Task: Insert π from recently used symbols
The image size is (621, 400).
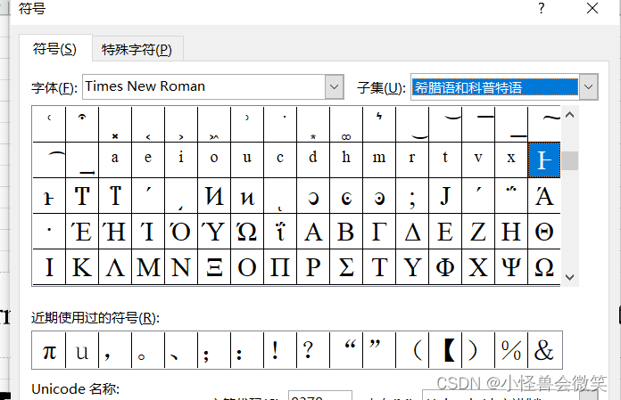Action: pyautogui.click(x=49, y=350)
